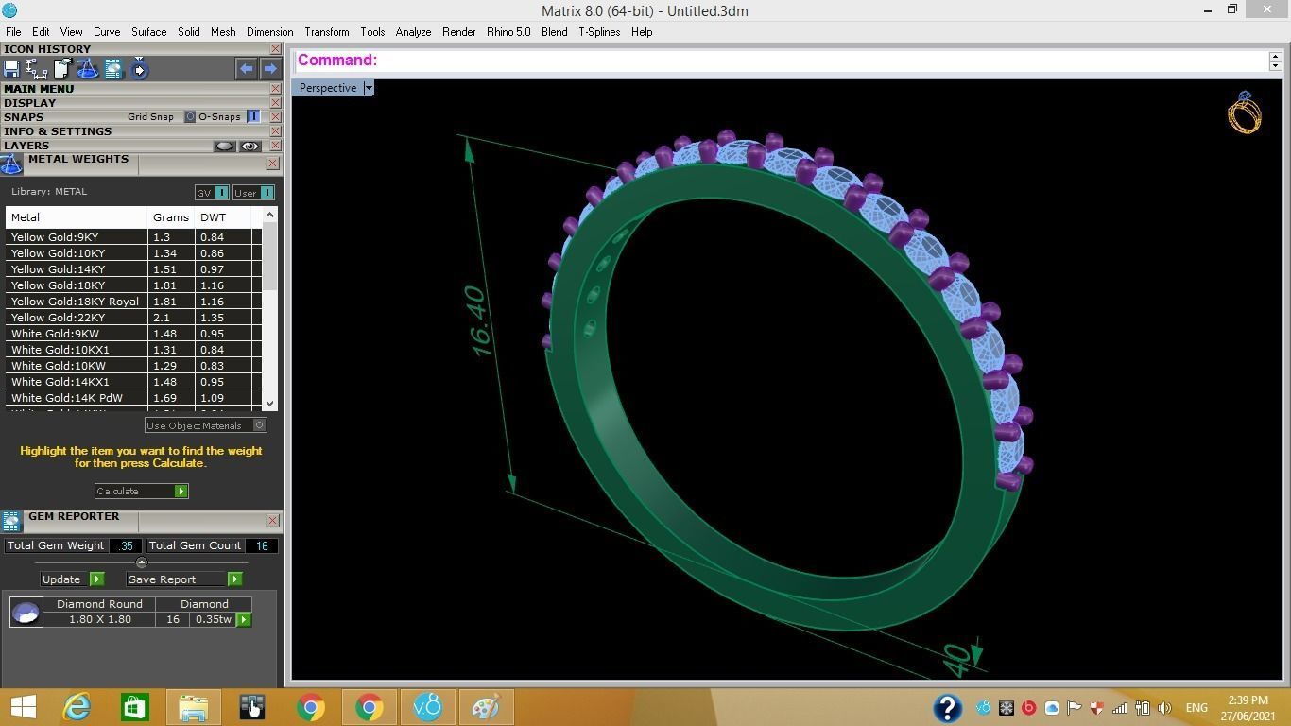Click the gold ring icon in viewport corner

tap(1245, 112)
